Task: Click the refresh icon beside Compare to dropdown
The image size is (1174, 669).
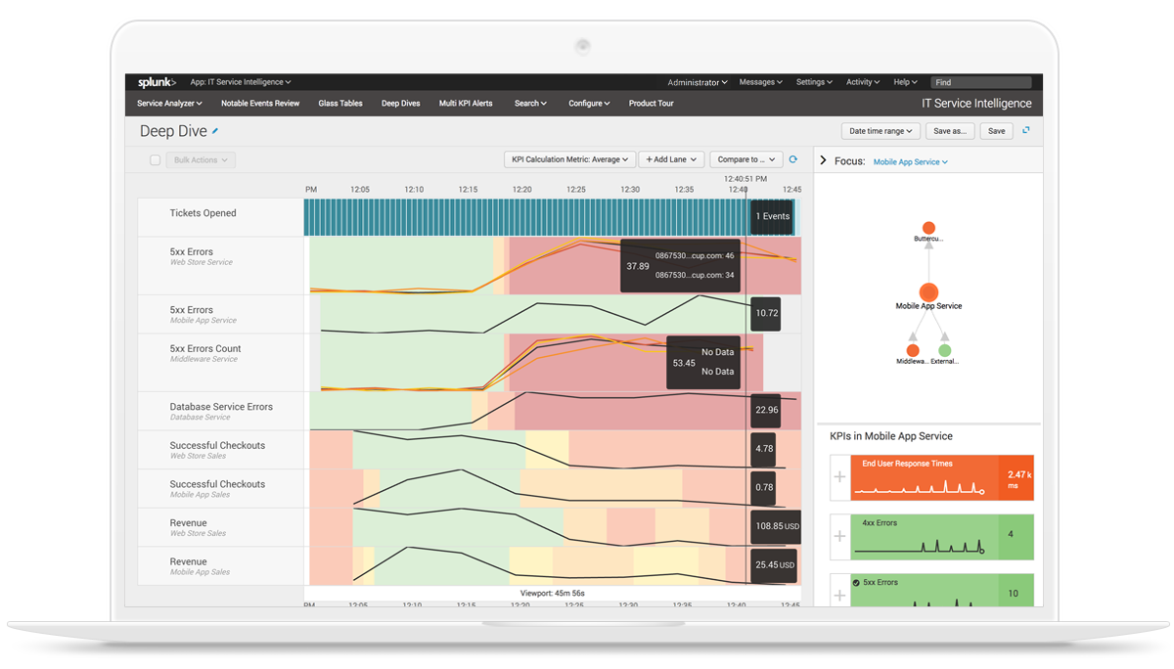Action: 792,158
